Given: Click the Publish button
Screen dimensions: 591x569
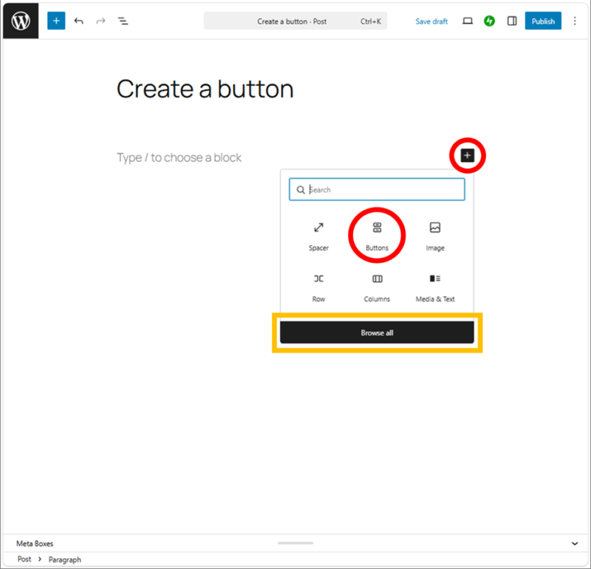Looking at the screenshot, I should pos(543,21).
